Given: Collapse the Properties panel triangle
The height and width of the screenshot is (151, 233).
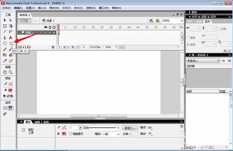Looking at the screenshot, I should point(21,122).
